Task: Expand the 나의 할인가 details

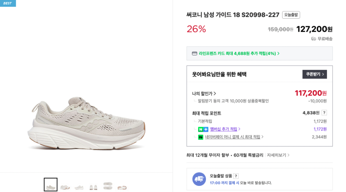Action: click(x=204, y=94)
